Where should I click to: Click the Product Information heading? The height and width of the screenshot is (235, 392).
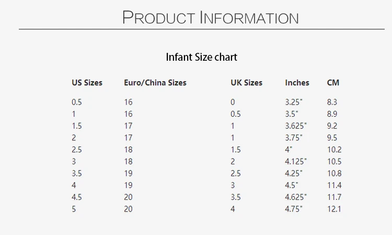[210, 17]
